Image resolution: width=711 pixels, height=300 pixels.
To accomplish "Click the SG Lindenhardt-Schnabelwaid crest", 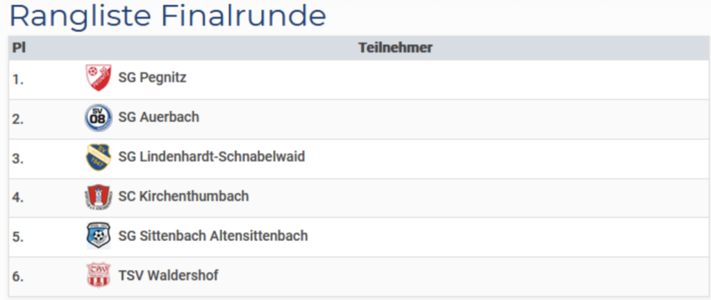I will click(x=97, y=157).
